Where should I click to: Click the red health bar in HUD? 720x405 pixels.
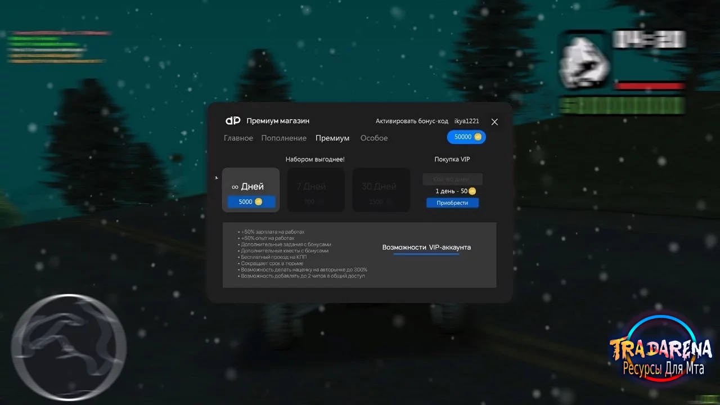(x=650, y=86)
